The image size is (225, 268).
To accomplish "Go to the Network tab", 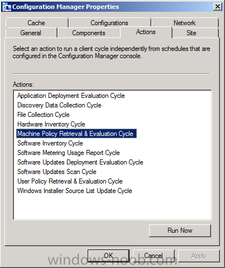I will tap(185, 23).
